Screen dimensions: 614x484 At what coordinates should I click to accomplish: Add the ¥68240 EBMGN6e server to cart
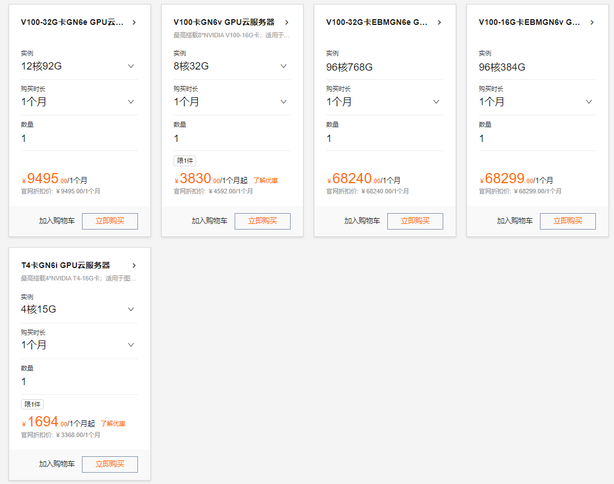(x=362, y=221)
